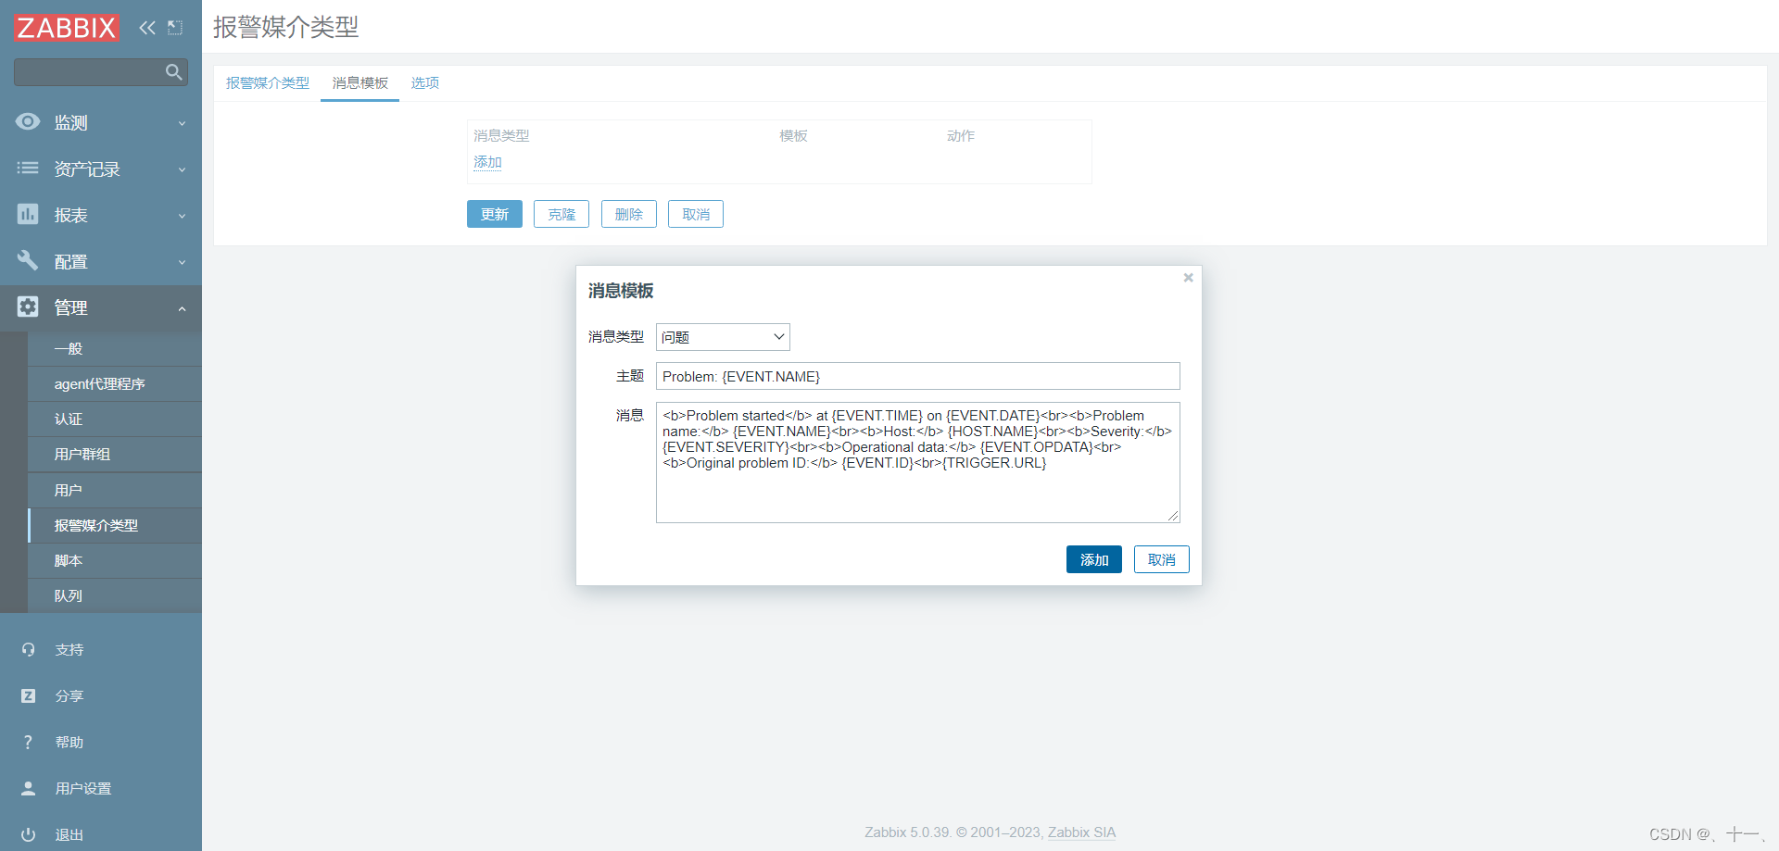The image size is (1779, 851).
Task: Close the 消息模板 dialog with X
Action: point(1188,278)
